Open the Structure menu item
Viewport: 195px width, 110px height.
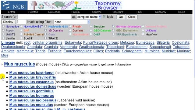pos(118,12)
